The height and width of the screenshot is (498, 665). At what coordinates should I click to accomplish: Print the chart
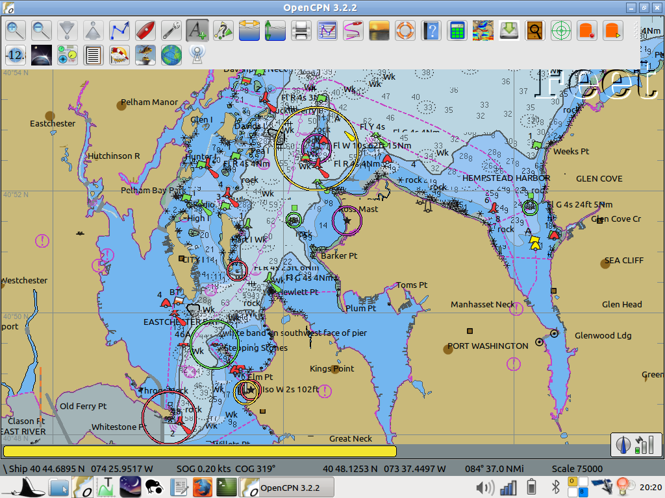[x=301, y=30]
